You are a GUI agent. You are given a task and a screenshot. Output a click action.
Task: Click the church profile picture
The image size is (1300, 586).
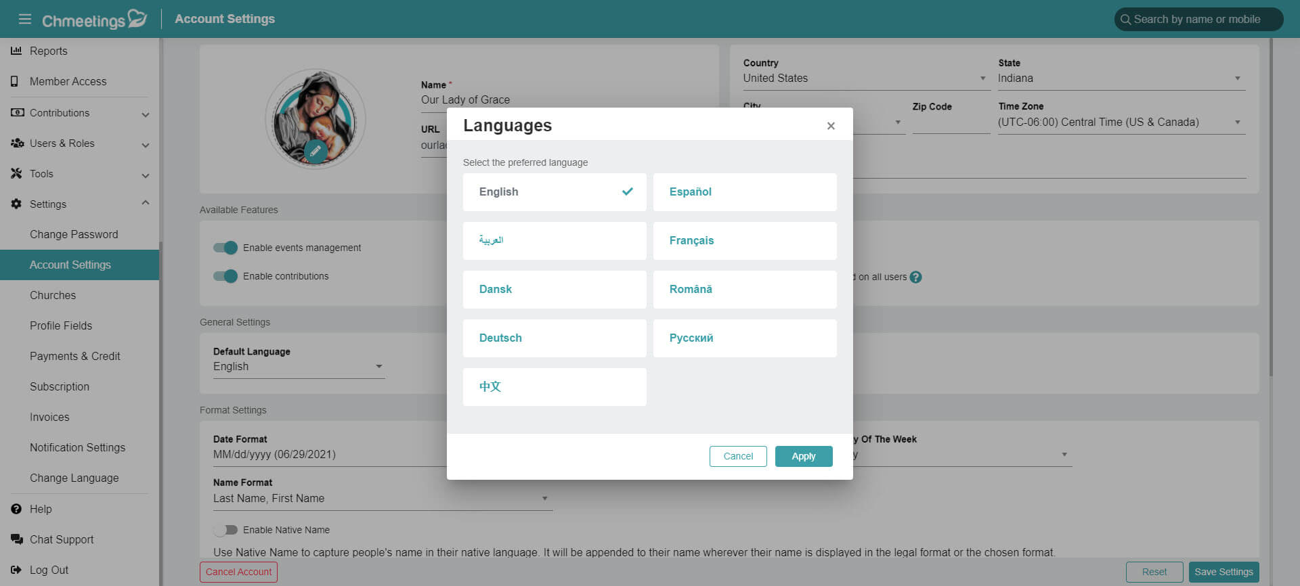click(x=316, y=118)
